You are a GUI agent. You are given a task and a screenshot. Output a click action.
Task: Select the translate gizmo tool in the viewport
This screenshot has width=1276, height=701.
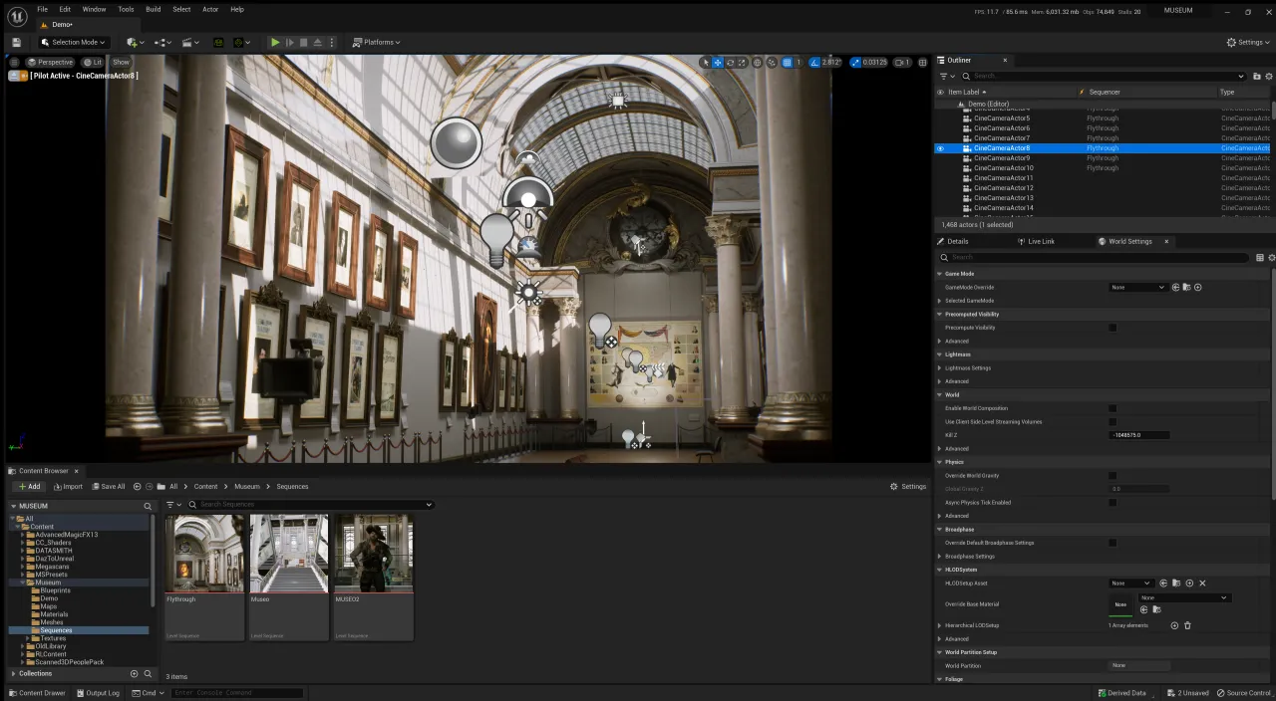[717, 62]
